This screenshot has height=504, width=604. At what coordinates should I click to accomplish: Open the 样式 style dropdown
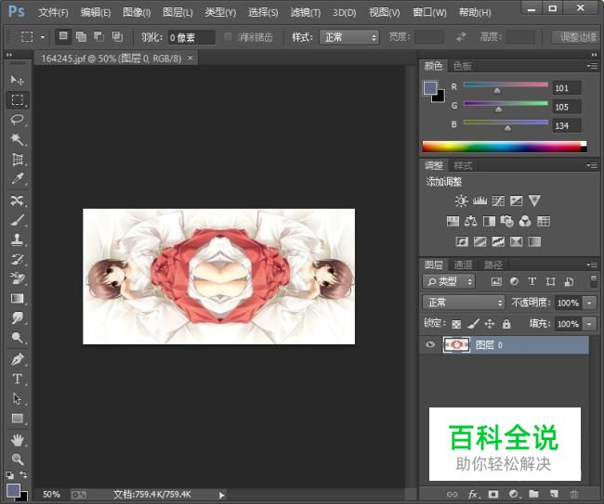click(349, 37)
